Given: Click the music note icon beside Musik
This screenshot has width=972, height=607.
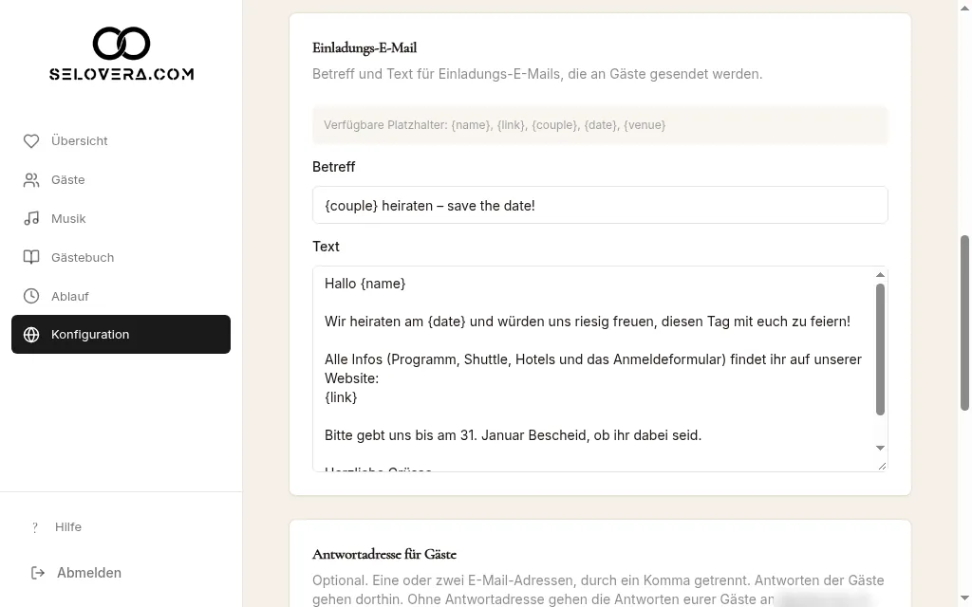Looking at the screenshot, I should tap(31, 219).
